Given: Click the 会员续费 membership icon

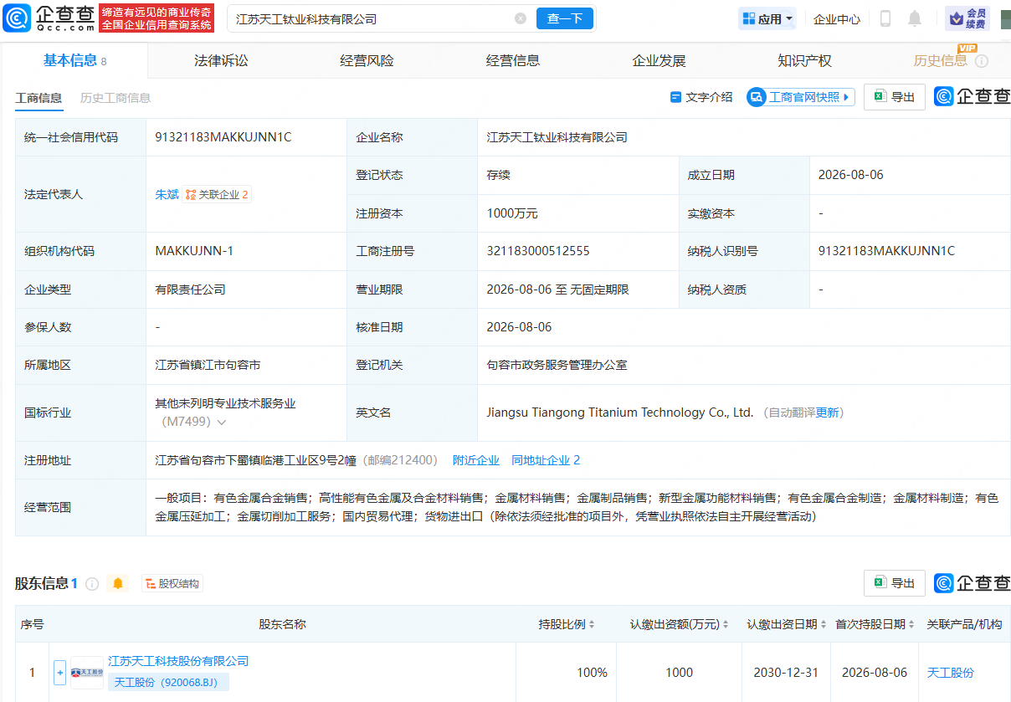Looking at the screenshot, I should pyautogui.click(x=967, y=18).
